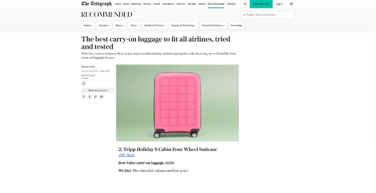
Task: Save article with the bookmark icon
Action: tap(83, 83)
